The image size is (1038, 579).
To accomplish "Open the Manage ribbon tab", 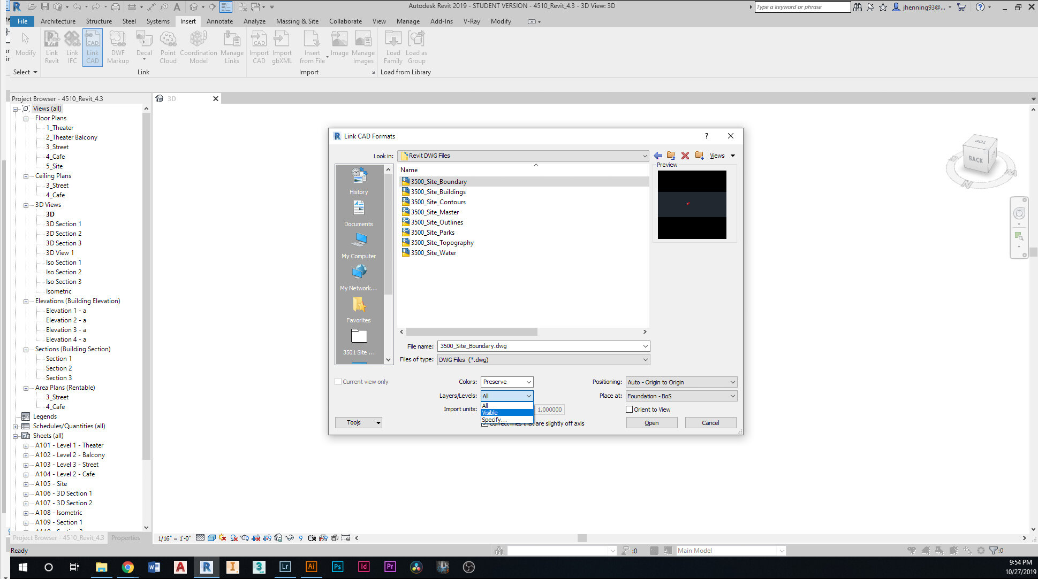I will (408, 21).
